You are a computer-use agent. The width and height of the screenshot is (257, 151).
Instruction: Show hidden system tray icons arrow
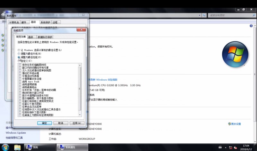tap(226, 147)
